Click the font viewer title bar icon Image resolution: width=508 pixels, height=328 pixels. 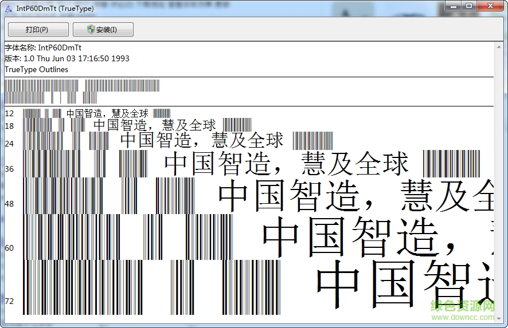[9, 9]
